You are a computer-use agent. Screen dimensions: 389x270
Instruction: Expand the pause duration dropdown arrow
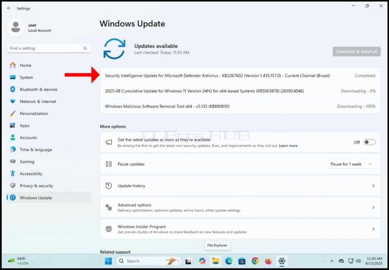click(370, 164)
